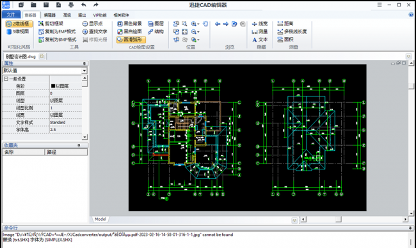This screenshot has width=416, height=248.
Task: Open the 查找文字 tool
Action: [95, 31]
